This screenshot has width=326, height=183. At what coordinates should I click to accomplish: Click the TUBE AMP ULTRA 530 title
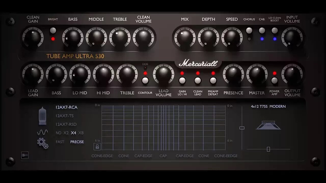[x=75, y=56]
